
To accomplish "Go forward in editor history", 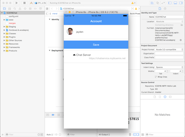I will tap(56, 8).
